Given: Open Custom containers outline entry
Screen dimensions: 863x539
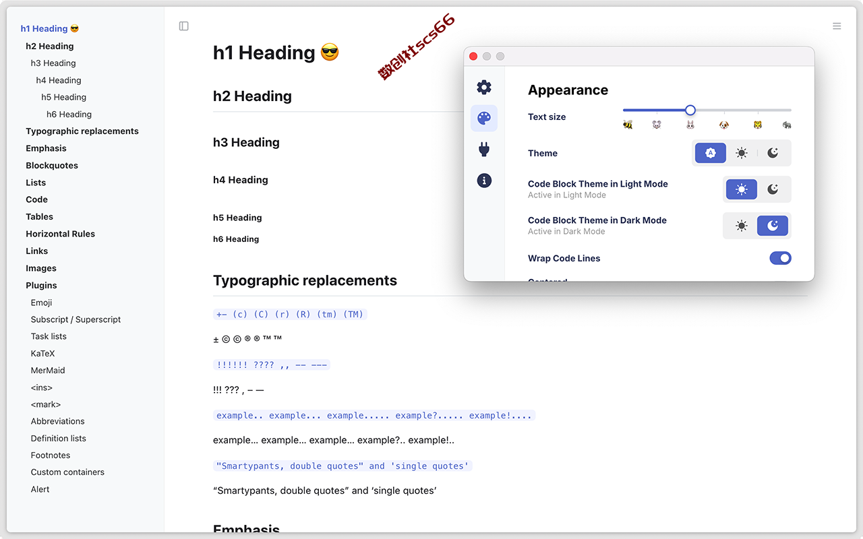Looking at the screenshot, I should coord(67,472).
